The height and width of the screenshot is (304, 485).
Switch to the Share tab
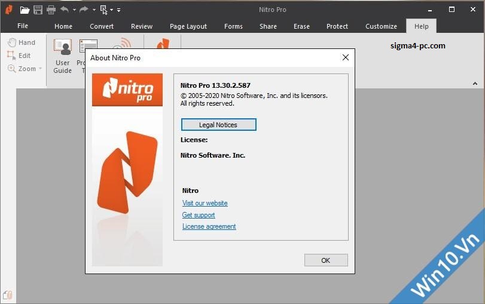(x=268, y=26)
